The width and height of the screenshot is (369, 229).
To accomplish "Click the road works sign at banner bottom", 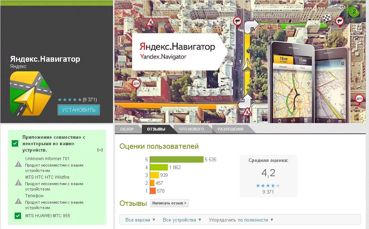I will pyautogui.click(x=247, y=112).
